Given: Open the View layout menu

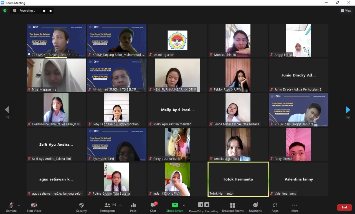Looking at the screenshot, I should coord(346,11).
